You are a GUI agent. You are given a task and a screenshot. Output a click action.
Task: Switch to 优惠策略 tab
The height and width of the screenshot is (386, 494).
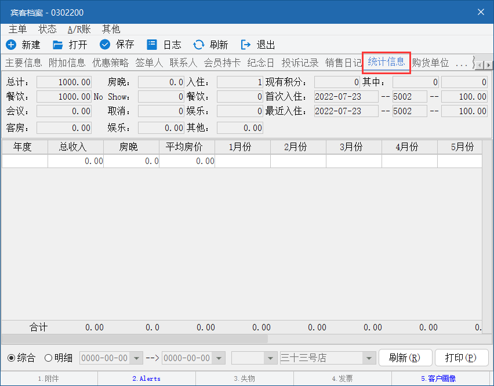(111, 63)
